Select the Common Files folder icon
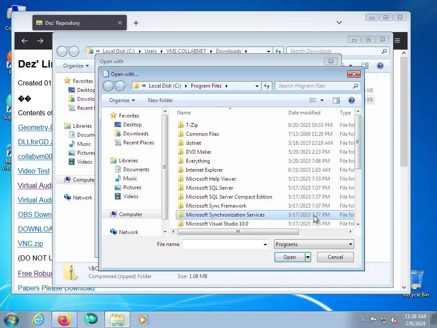Screen dimensions: 437x328 point(181,134)
